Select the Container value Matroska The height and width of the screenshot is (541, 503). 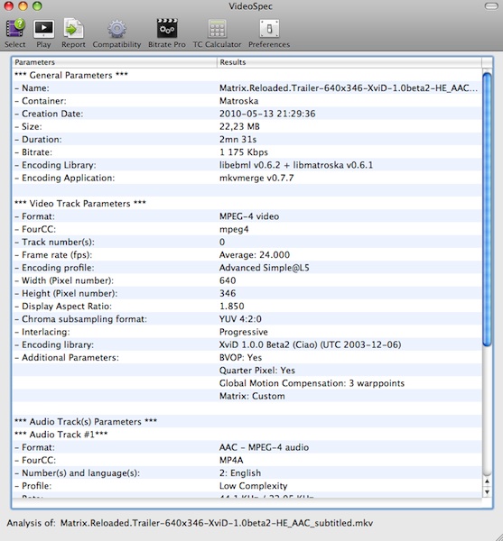[238, 101]
